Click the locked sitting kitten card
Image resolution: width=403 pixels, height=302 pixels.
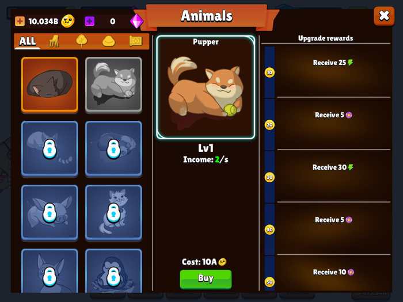click(113, 213)
